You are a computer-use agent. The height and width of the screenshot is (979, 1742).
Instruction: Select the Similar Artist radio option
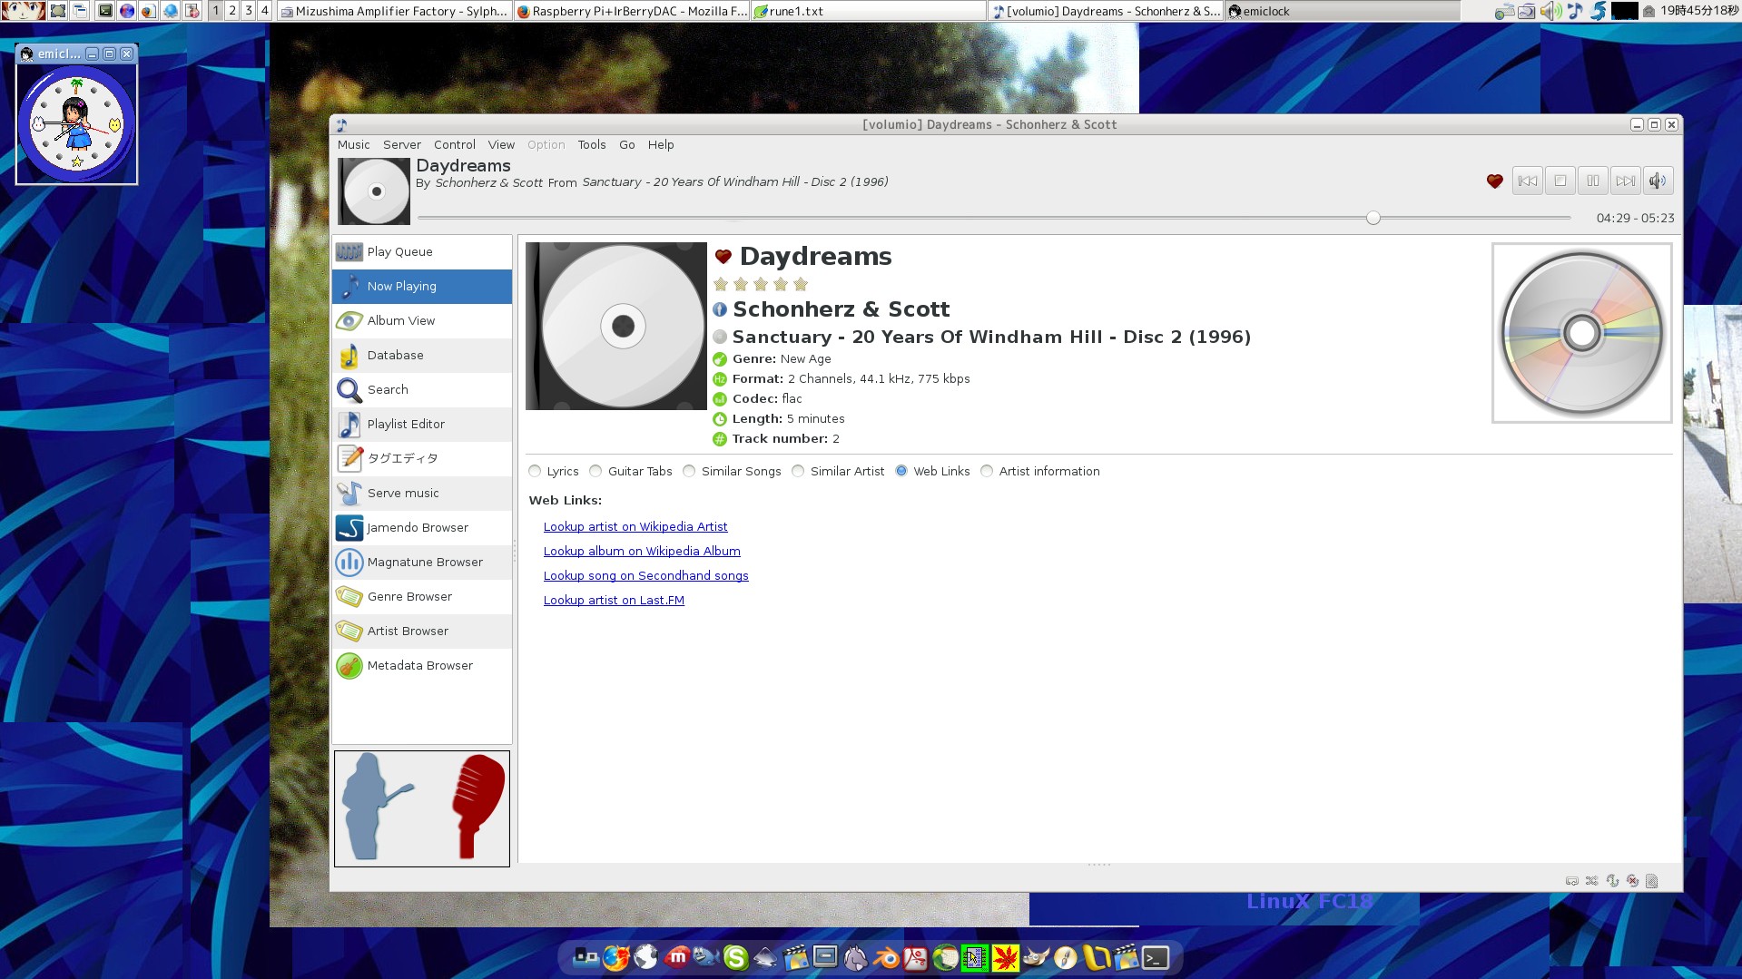(798, 472)
